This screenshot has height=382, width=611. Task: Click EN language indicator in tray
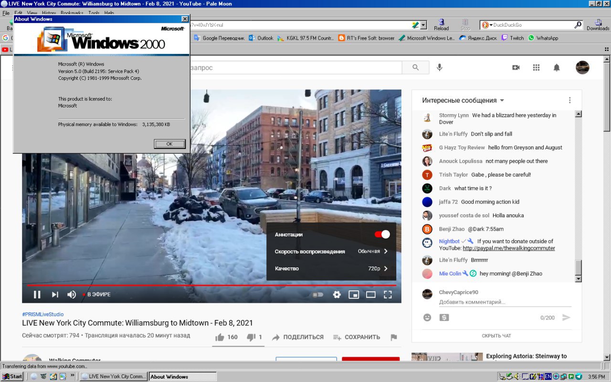tap(548, 376)
